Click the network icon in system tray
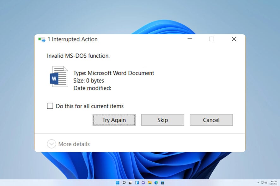280x186 pixels. tap(262, 183)
